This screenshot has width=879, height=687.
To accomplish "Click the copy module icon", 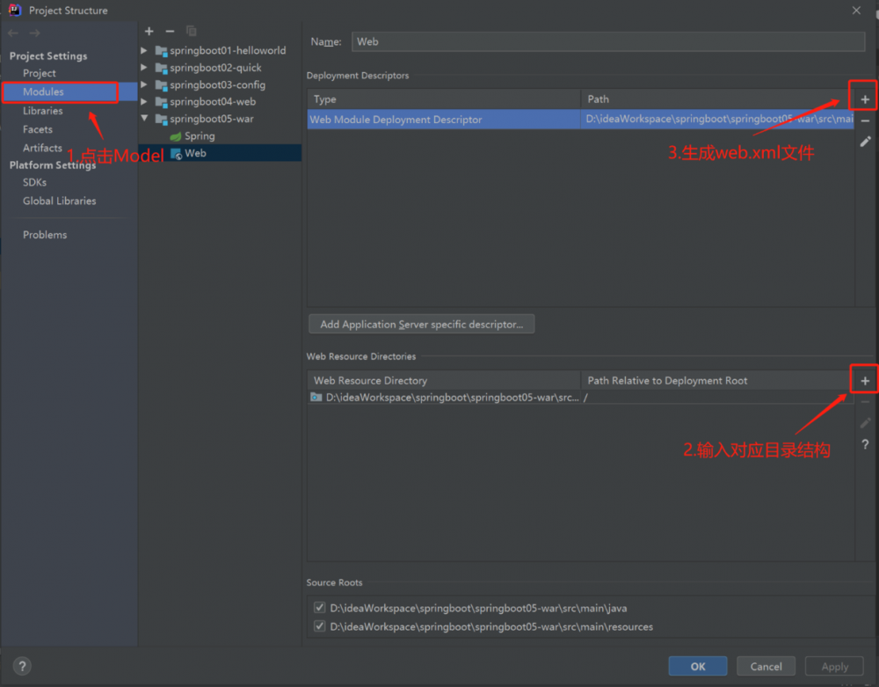I will pos(191,32).
